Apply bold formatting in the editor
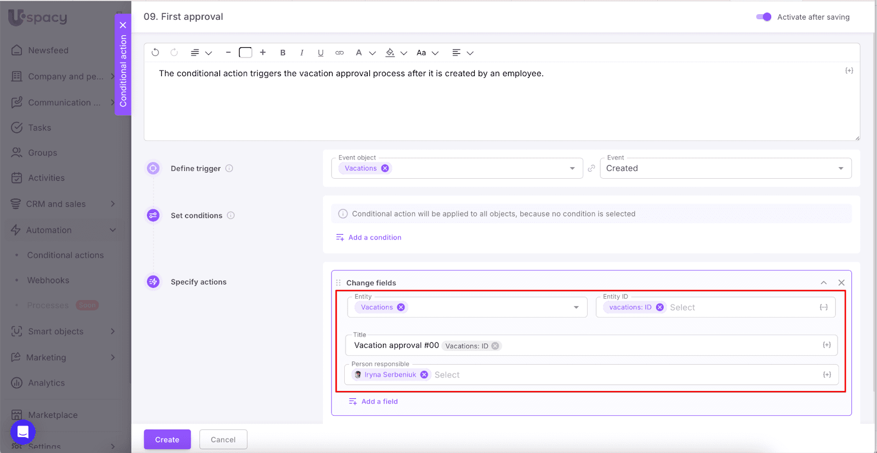The image size is (877, 453). click(283, 53)
